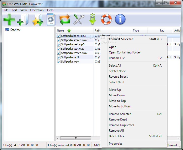183x150 pixels.
Task: Click the note icon beside Softpedia.wav
Action: click(x=59, y=62)
